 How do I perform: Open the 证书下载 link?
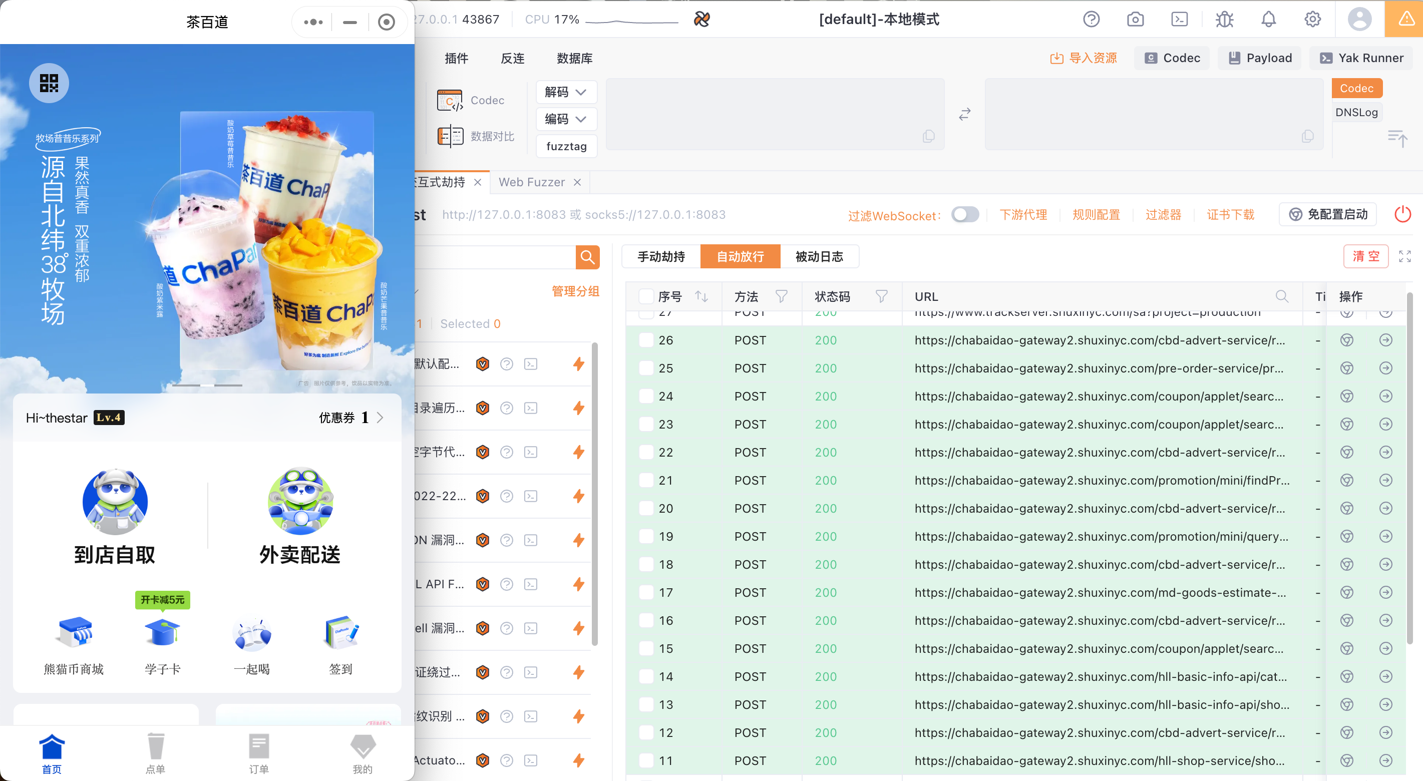pos(1230,214)
